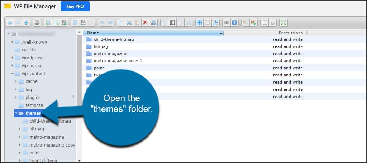Expand the wordpress tree folder arrow
Image resolution: width=367 pixels, height=163 pixels.
pos(13,58)
